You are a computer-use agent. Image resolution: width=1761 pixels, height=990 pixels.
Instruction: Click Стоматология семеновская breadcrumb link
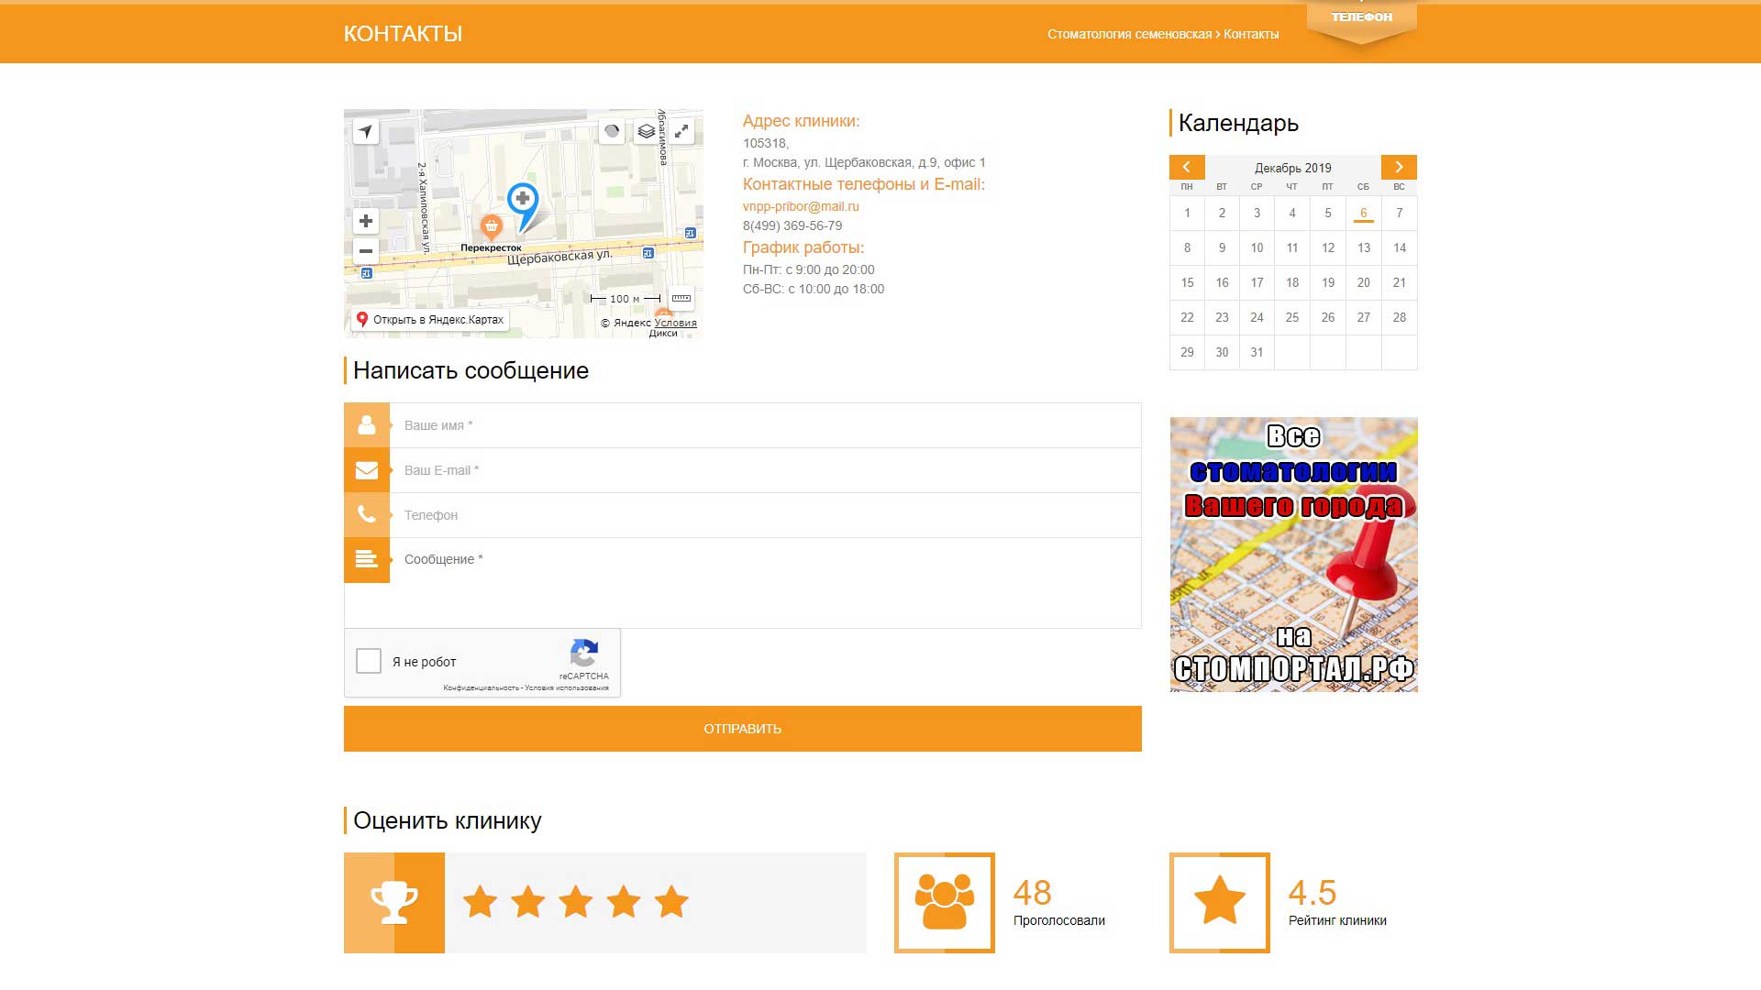coord(1129,34)
